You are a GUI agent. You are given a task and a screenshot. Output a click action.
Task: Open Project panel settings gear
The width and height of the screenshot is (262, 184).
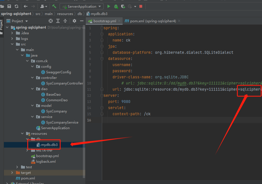tap(74, 21)
